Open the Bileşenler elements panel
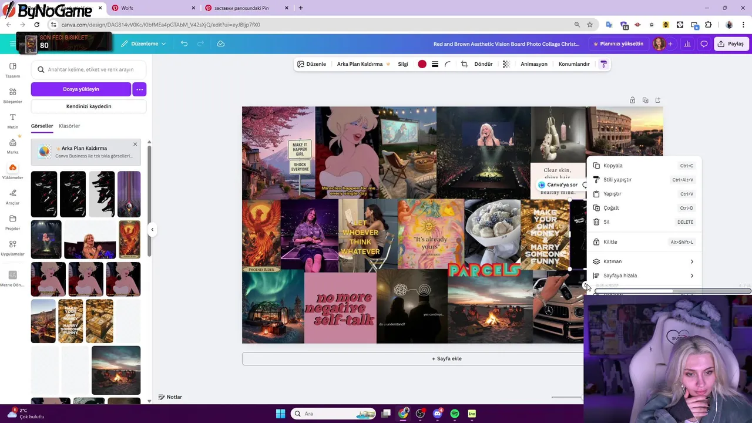752x423 pixels. pos(12,96)
